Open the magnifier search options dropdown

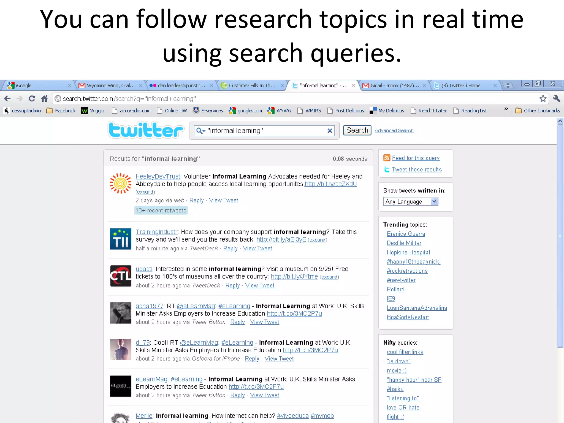click(x=201, y=131)
